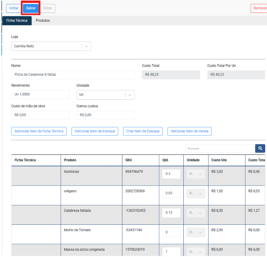Click the blue search magnifier icon
Image resolution: width=267 pixels, height=257 pixels.
[x=260, y=148]
